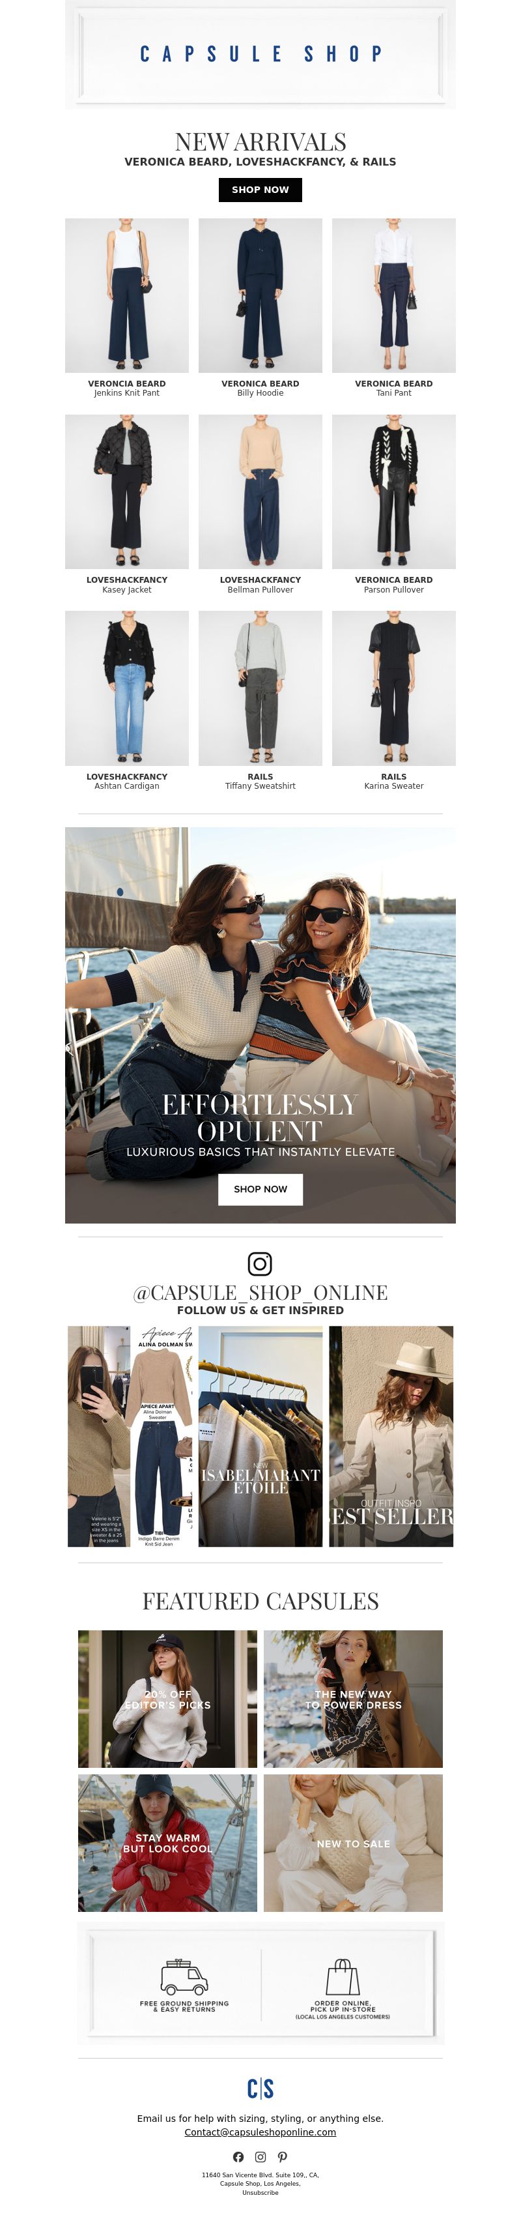This screenshot has width=521, height=2217.
Task: Open the Contact@capsuleshoponline.com email link
Action: [x=260, y=2132]
